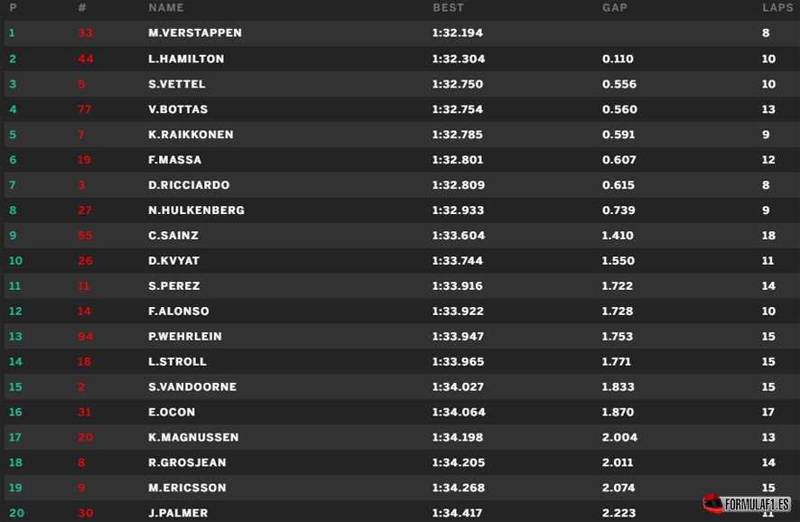Click the BEST column header
The width and height of the screenshot is (800, 522).
[448, 7]
